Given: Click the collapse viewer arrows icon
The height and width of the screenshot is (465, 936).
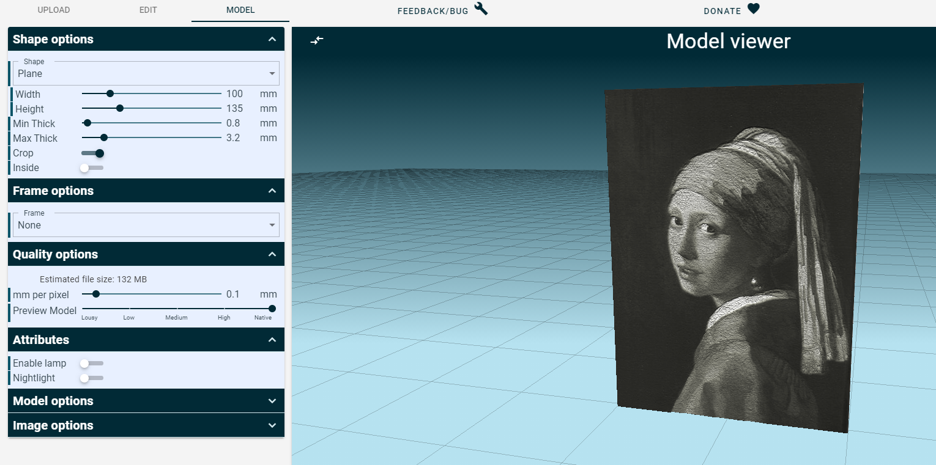Looking at the screenshot, I should pyautogui.click(x=316, y=40).
